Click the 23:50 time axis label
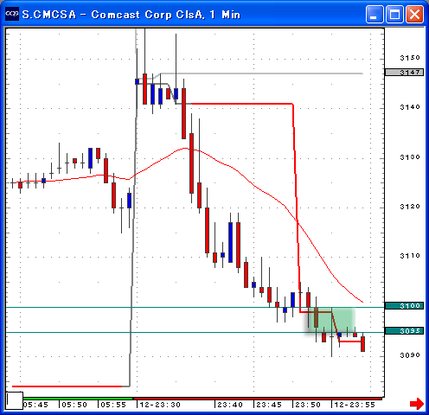The width and height of the screenshot is (429, 415). pos(308,405)
